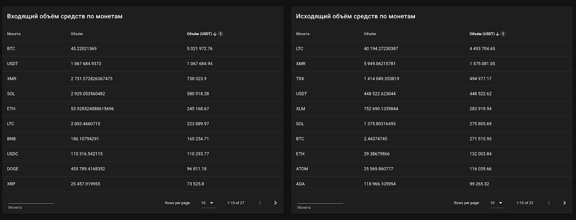
Task: Go to next page in incoming table
Action: click(275, 203)
